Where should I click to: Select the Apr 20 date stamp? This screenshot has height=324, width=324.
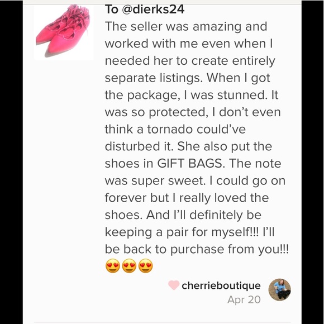[244, 299]
